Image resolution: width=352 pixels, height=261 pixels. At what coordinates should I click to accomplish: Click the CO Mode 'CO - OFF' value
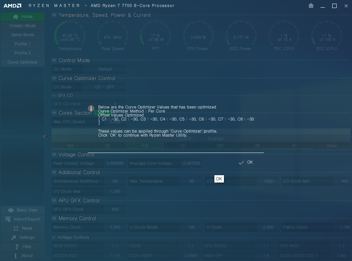(x=105, y=87)
